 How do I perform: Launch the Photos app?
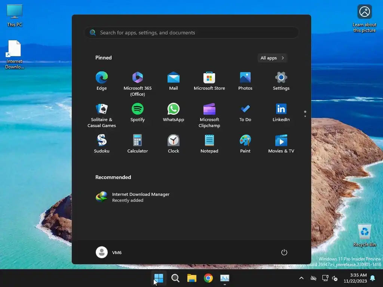(245, 81)
